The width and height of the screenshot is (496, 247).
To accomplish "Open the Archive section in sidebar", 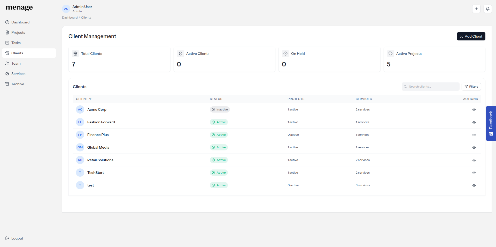I will [18, 84].
